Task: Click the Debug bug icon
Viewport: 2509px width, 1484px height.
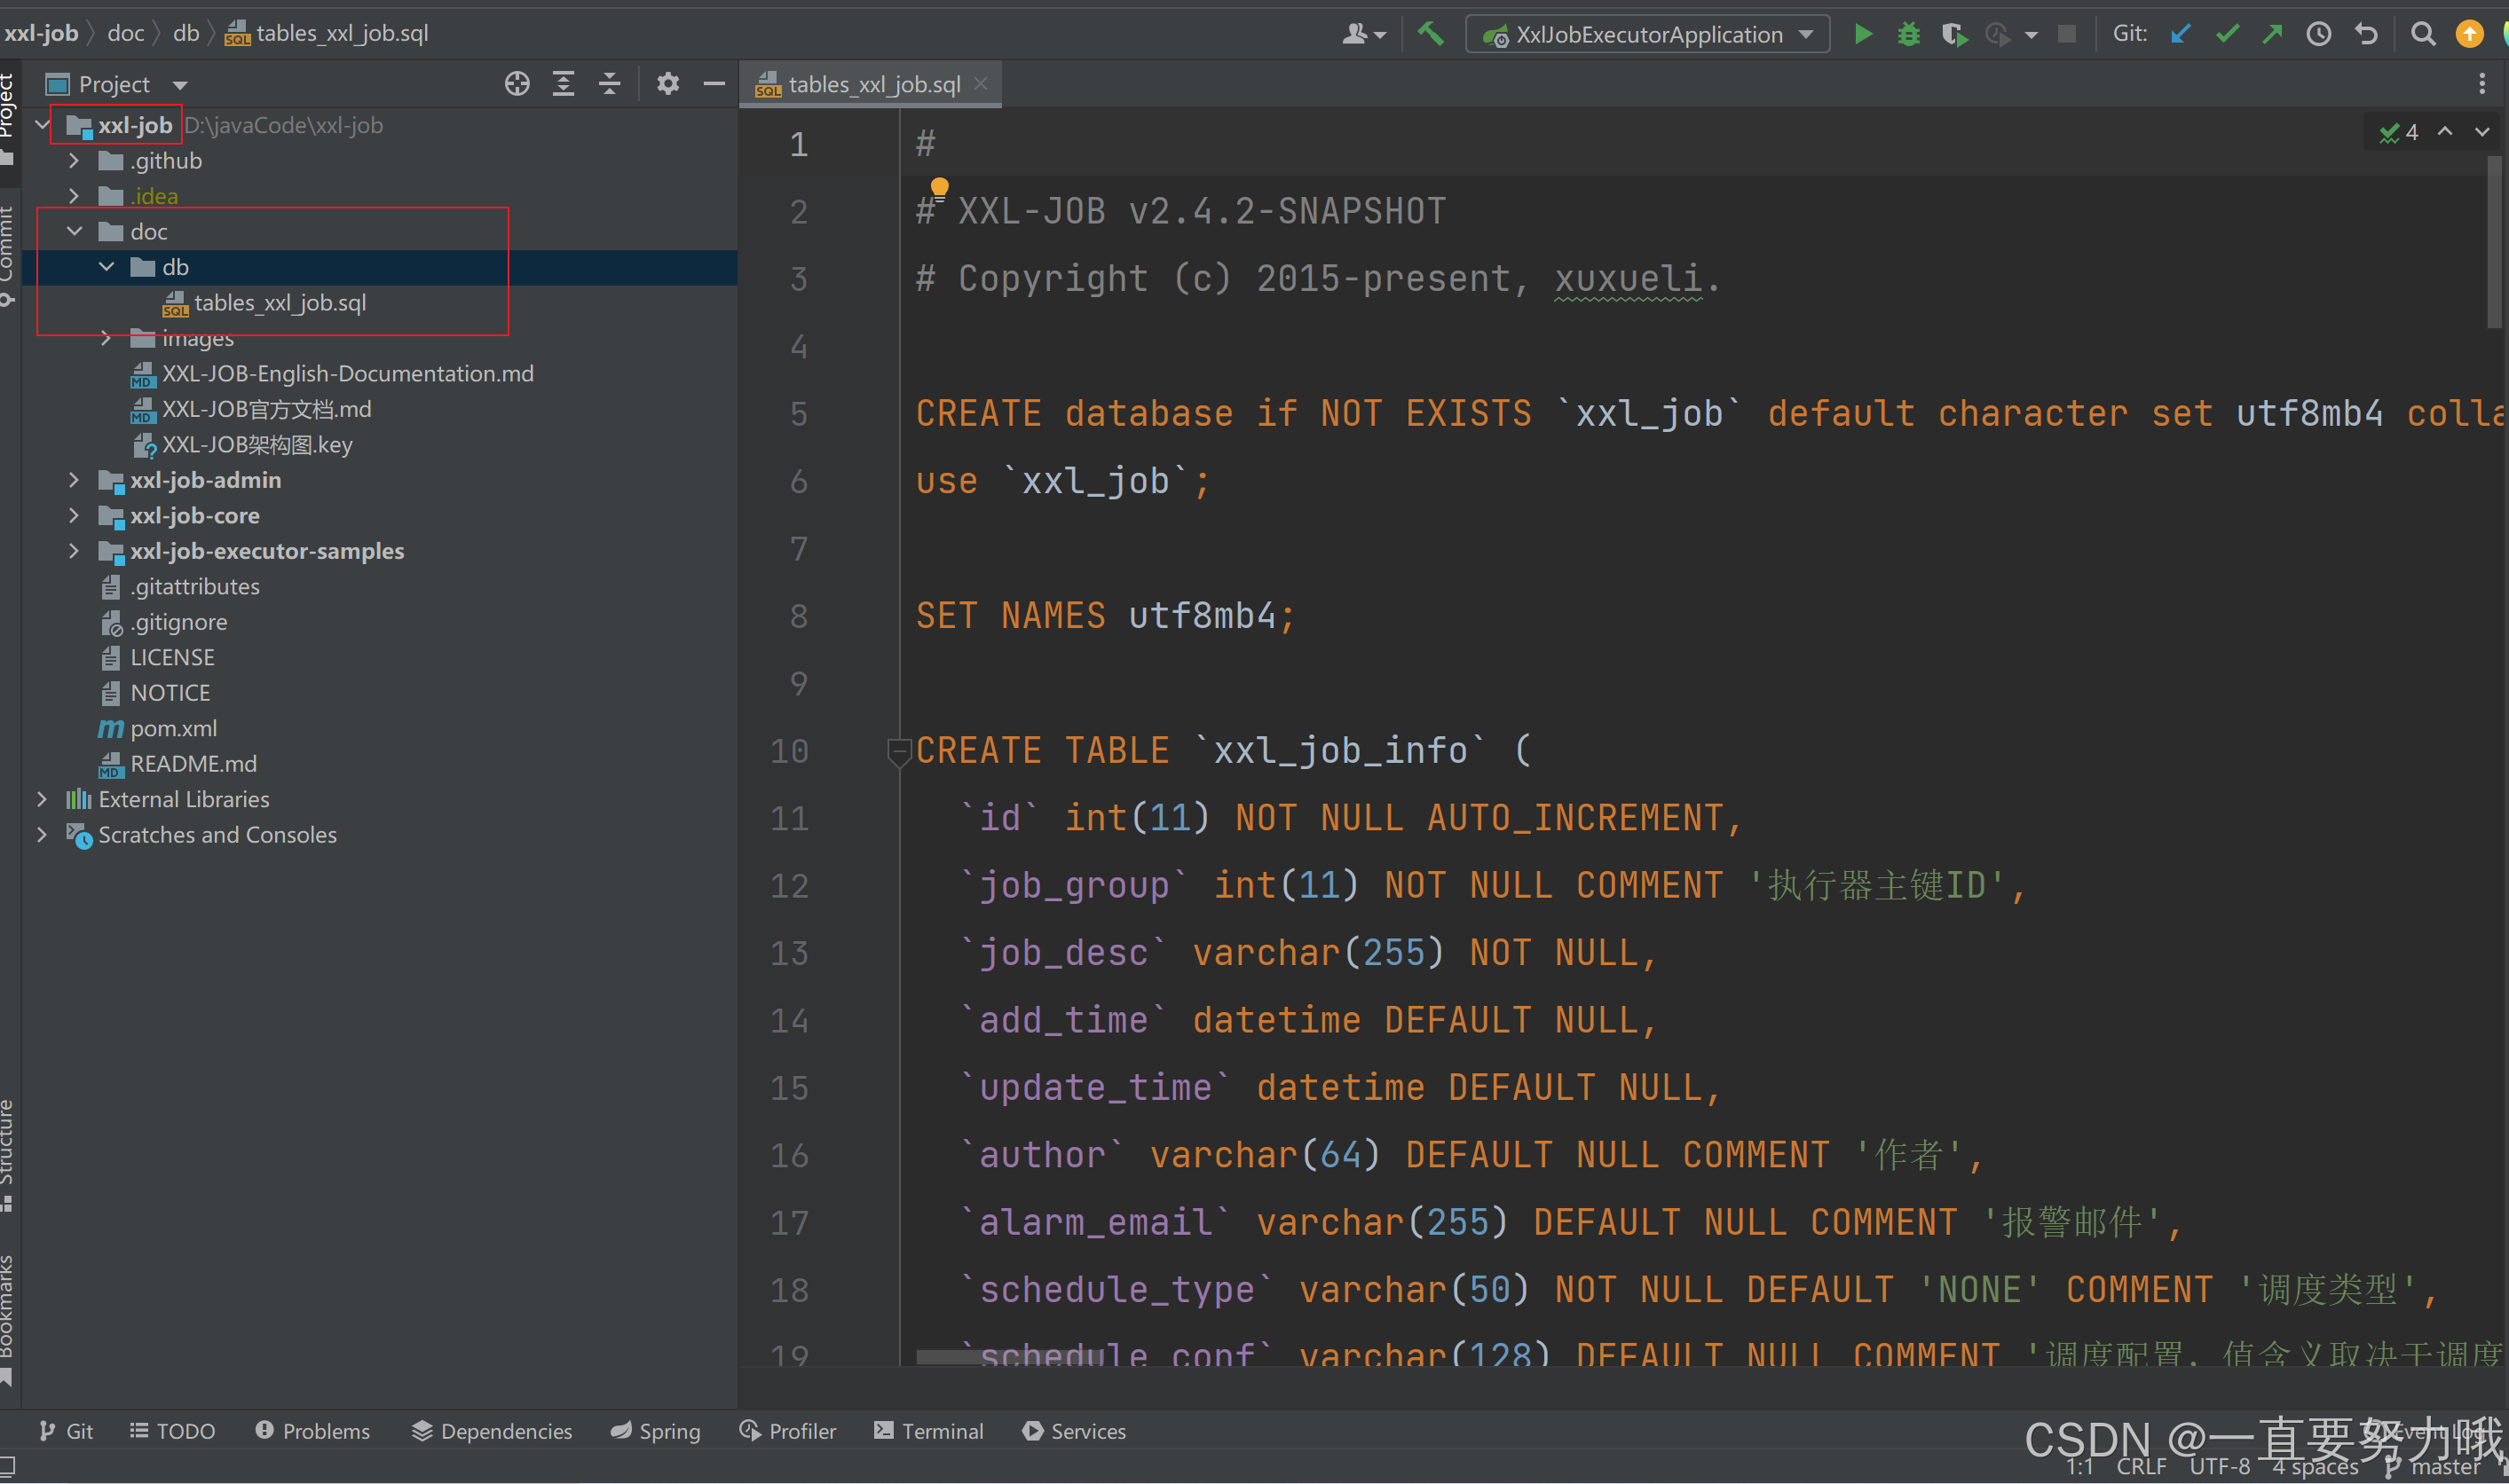Action: point(1909,34)
